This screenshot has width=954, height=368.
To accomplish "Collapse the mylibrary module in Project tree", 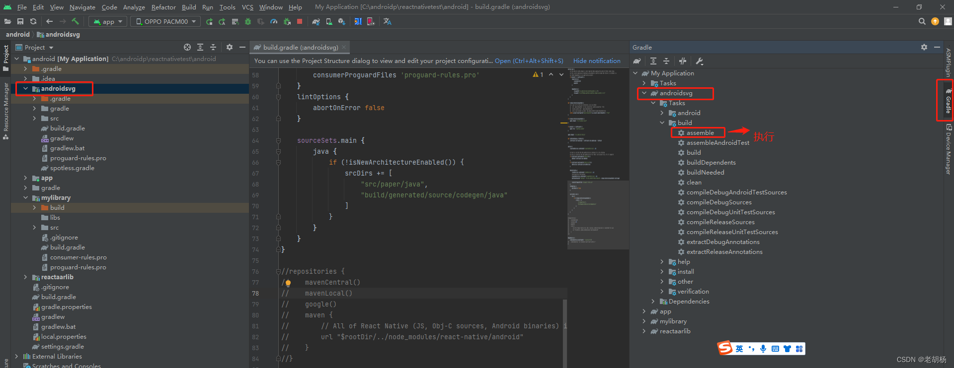I will pos(25,198).
